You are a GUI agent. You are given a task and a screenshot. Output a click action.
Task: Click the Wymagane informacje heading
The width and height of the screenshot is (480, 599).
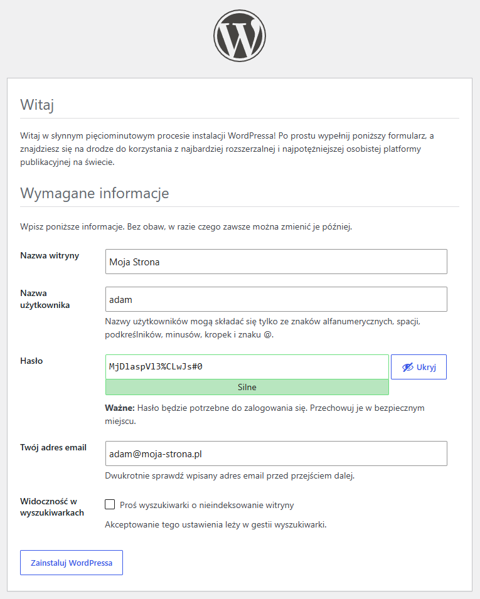click(94, 193)
